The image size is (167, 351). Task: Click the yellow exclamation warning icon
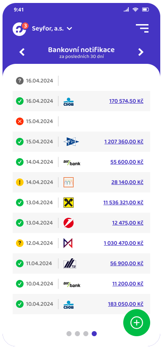(20, 182)
